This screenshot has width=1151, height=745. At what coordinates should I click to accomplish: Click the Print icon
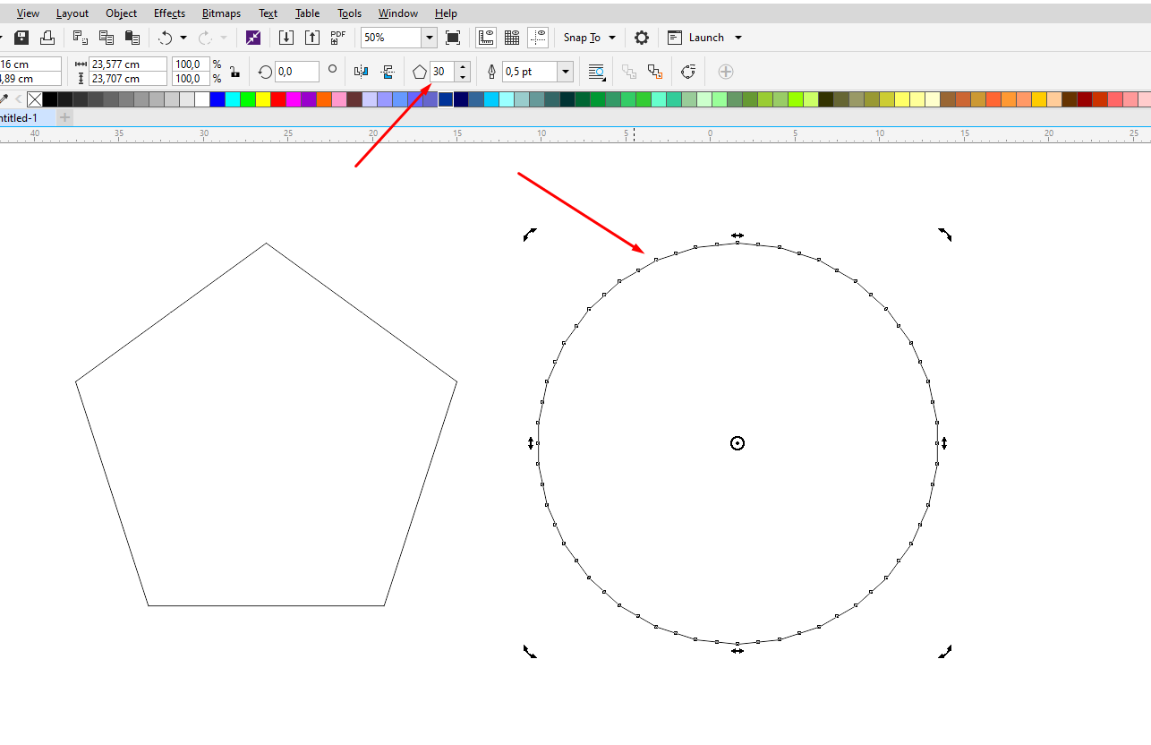coord(47,38)
